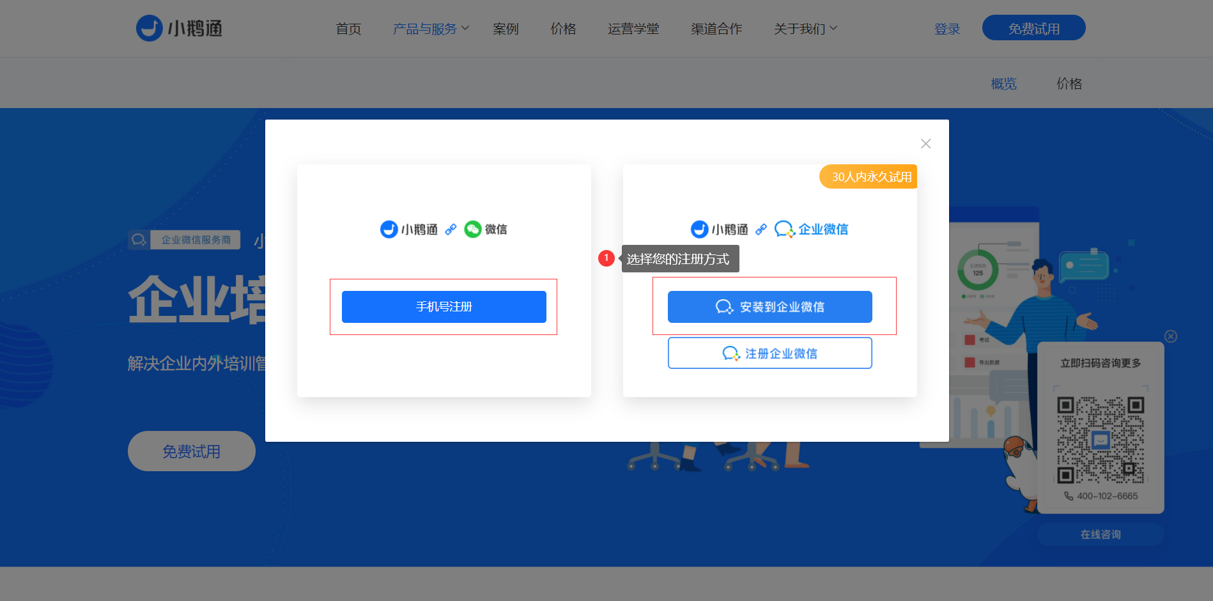Screen dimensions: 1213x601
Task: Dismiss the QR code consultation widget
Action: (x=1171, y=336)
